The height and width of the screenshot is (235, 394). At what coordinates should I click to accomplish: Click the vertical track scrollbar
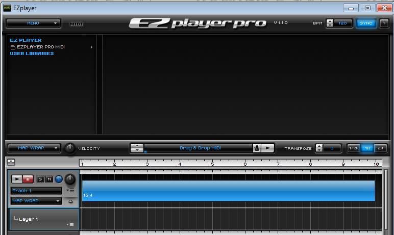386,200
